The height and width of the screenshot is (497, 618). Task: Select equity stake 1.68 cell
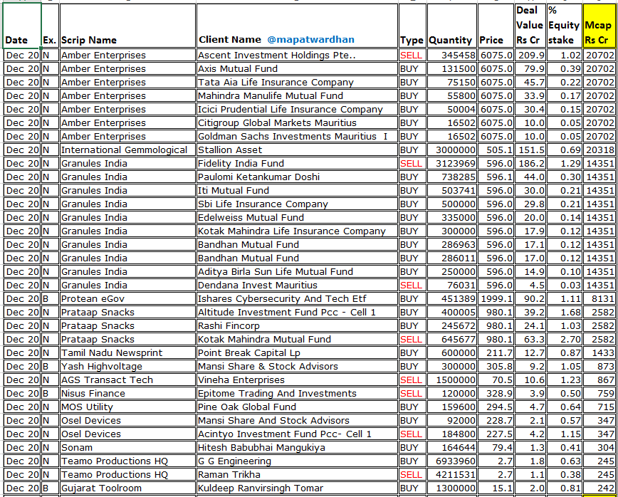coord(564,312)
